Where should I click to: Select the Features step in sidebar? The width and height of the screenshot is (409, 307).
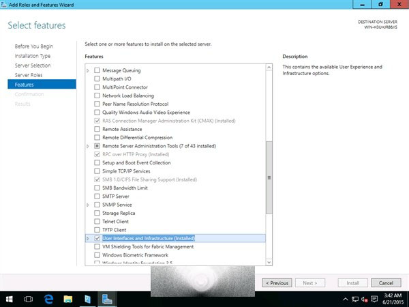pyautogui.click(x=42, y=85)
